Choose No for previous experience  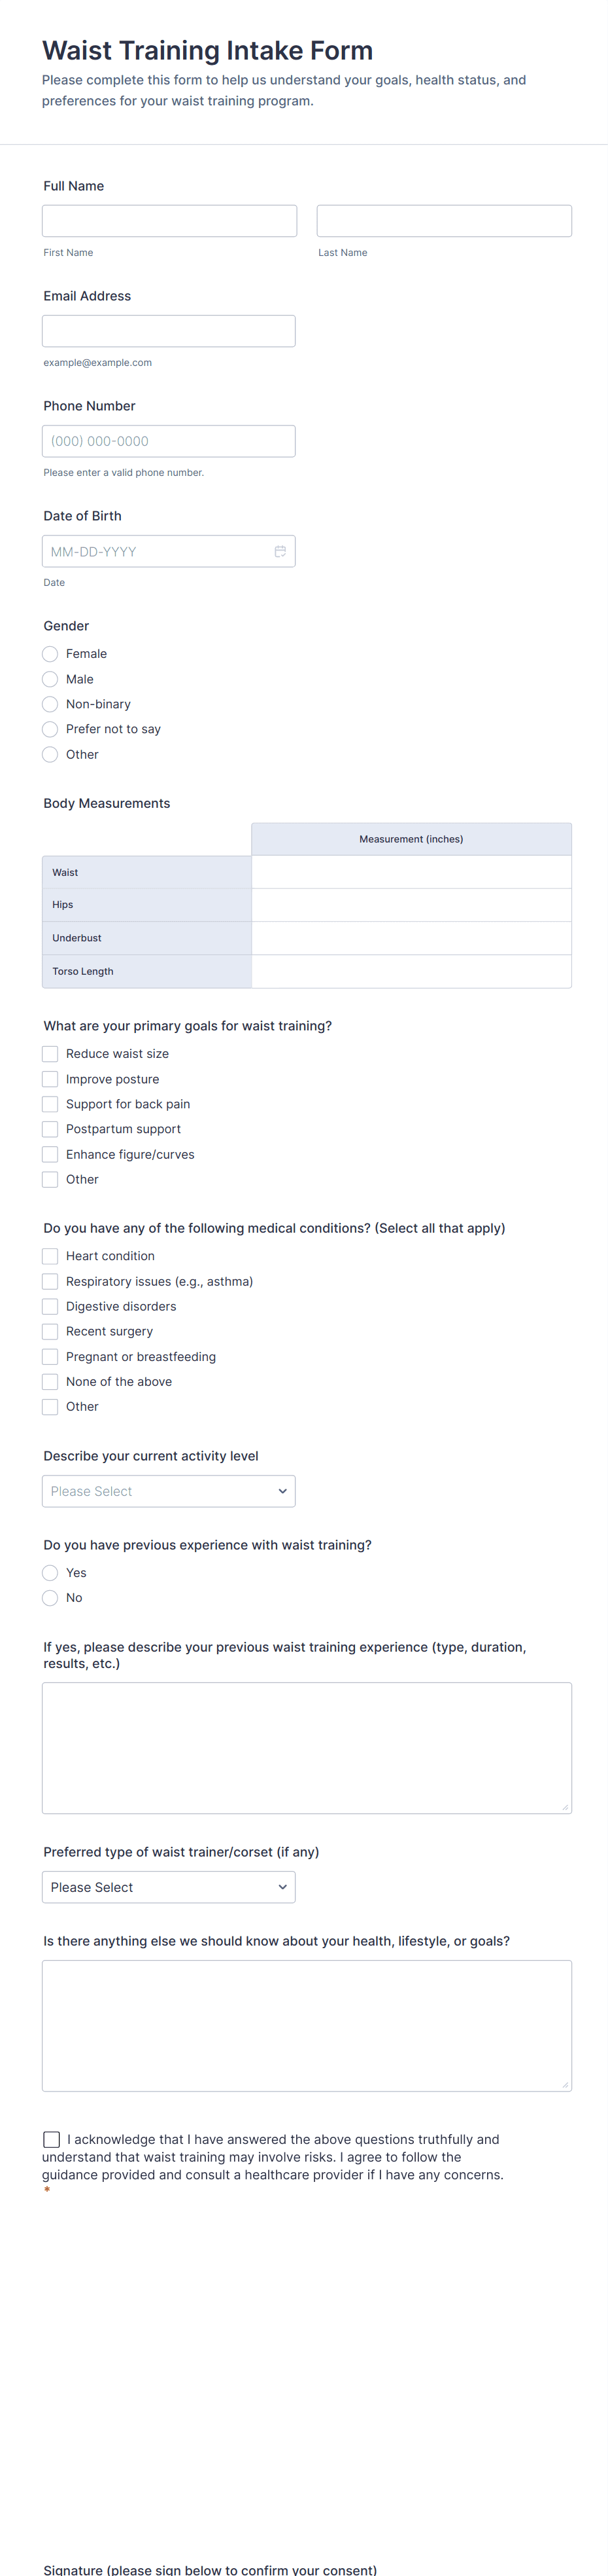(x=50, y=1598)
